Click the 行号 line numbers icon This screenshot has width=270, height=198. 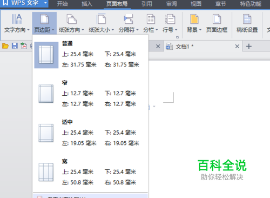pyautogui.click(x=170, y=19)
